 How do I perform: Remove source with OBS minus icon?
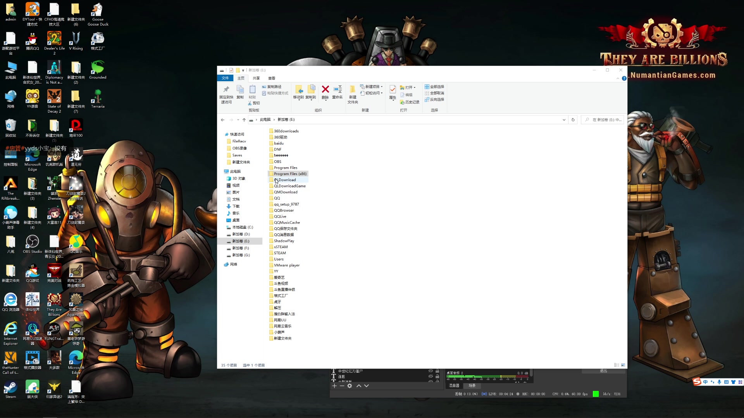(x=342, y=386)
